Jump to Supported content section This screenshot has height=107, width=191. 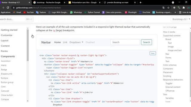[x=172, y=36]
